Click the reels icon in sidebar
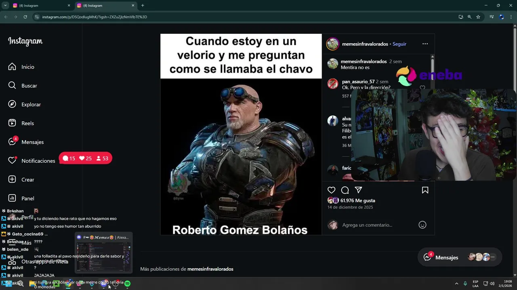Screen dimensions: 517x290 12,123
